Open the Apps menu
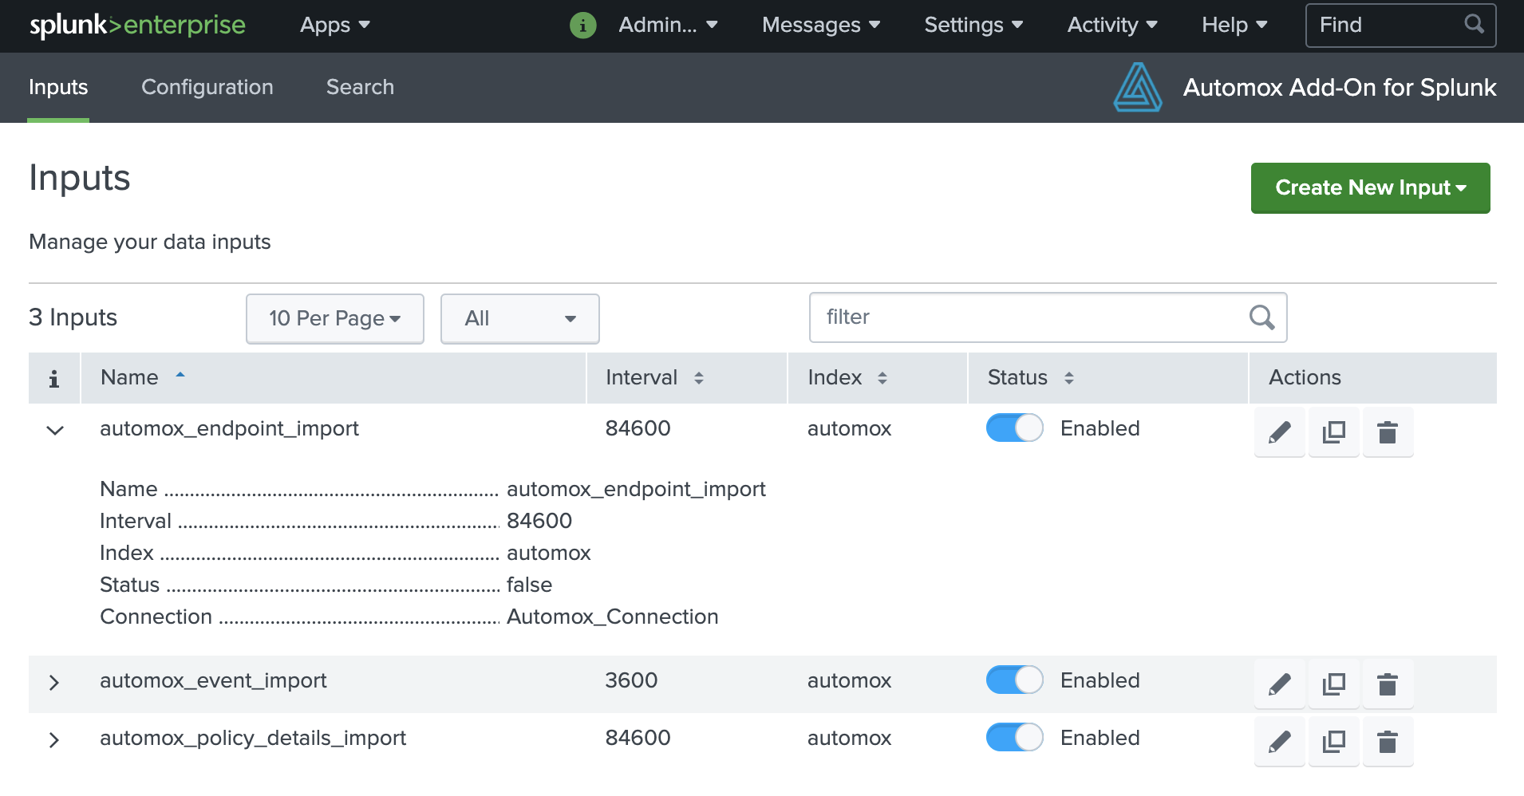Screen dimensions: 1524x796 [x=334, y=25]
